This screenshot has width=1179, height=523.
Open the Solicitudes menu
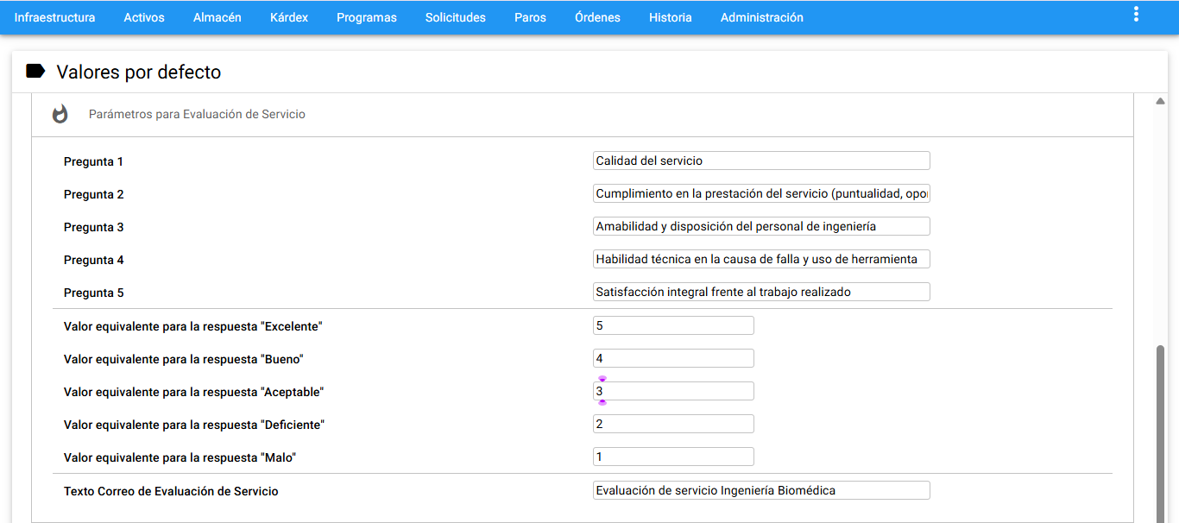tap(456, 17)
